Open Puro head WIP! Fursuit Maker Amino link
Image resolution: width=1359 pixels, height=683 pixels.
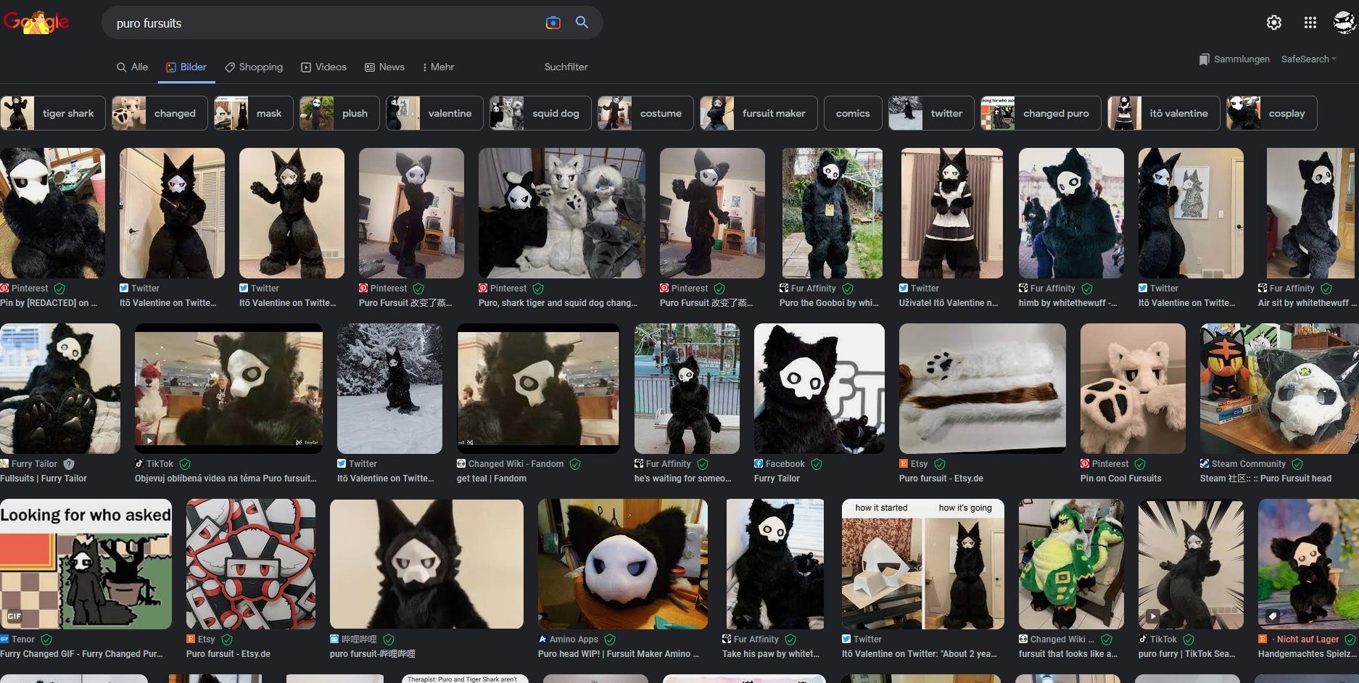click(x=619, y=654)
